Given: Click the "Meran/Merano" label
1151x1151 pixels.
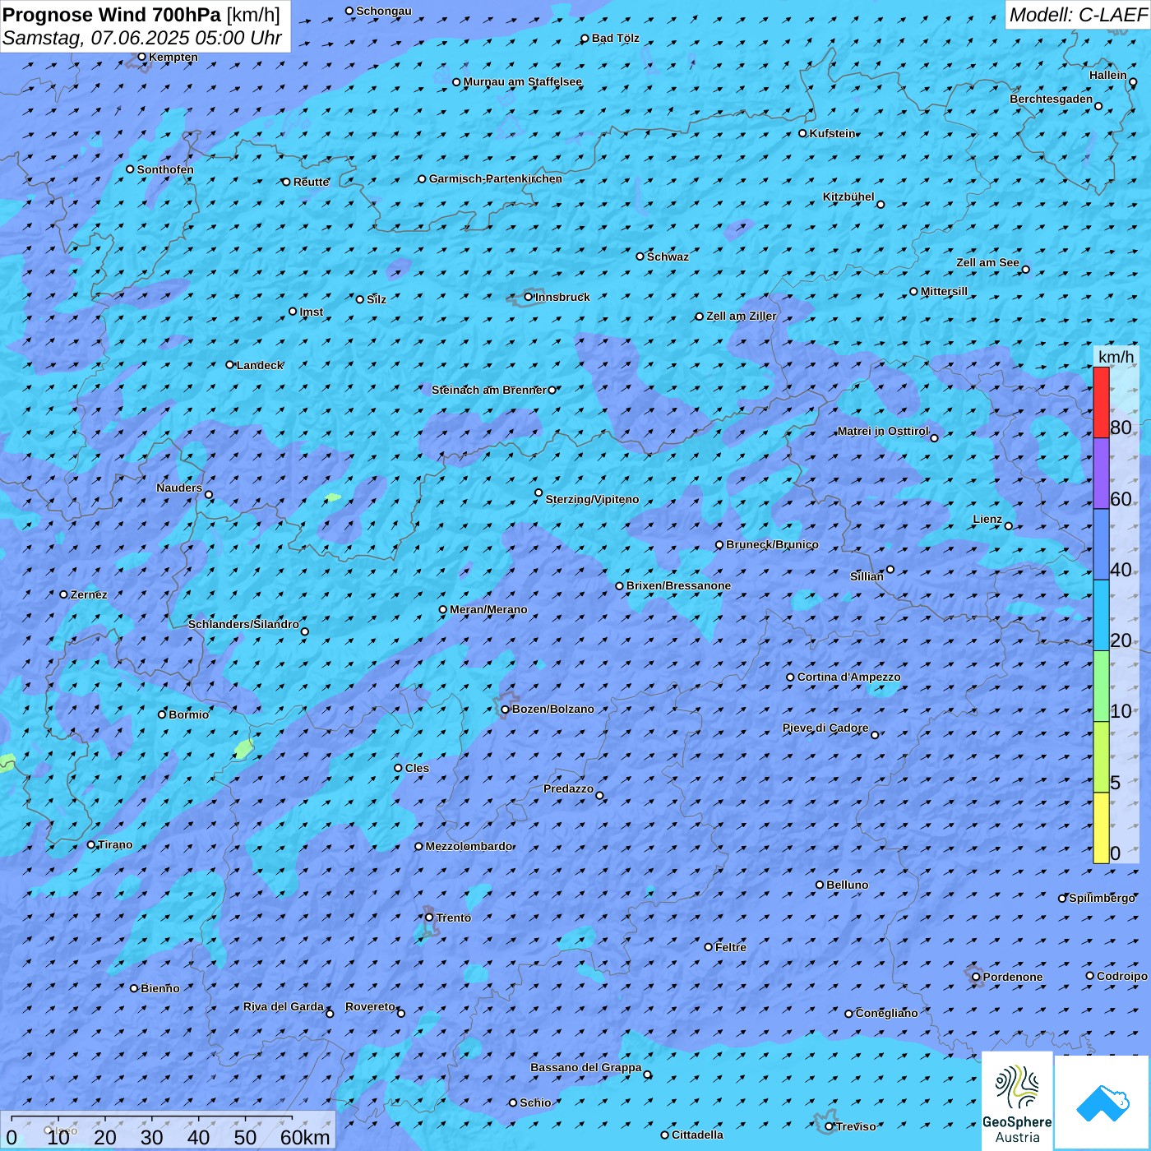Looking at the screenshot, I should pyautogui.click(x=488, y=609).
